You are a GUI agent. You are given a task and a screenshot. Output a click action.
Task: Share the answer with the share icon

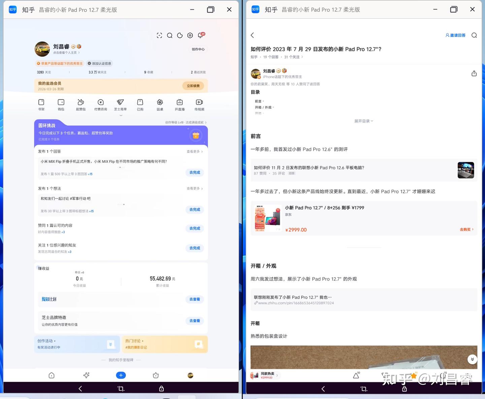pos(474,73)
